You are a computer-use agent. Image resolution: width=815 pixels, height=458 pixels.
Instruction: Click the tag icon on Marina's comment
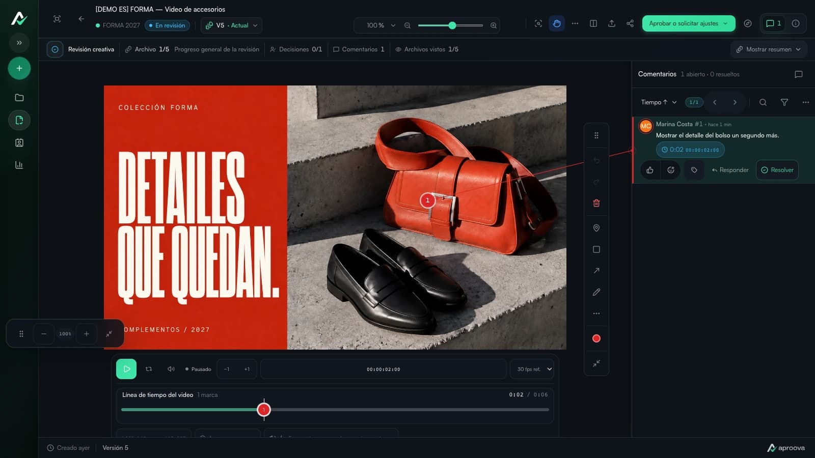tap(694, 170)
